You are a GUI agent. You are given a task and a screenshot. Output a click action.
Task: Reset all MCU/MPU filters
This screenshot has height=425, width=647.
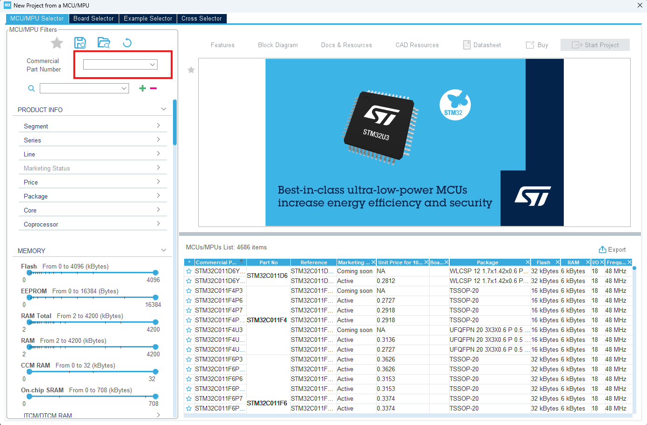(126, 42)
